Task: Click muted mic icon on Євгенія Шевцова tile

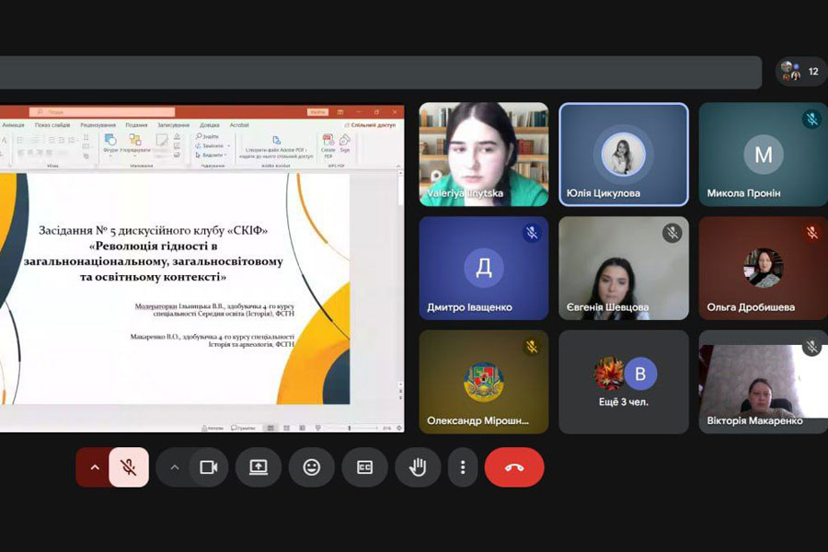Action: tap(673, 233)
